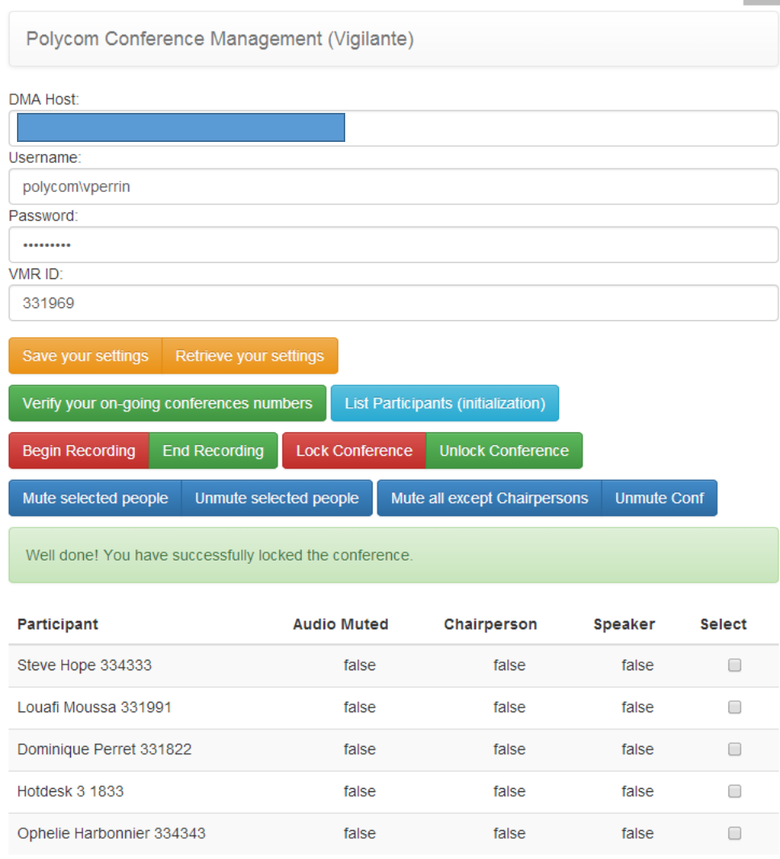Click the Participant column header

(58, 624)
